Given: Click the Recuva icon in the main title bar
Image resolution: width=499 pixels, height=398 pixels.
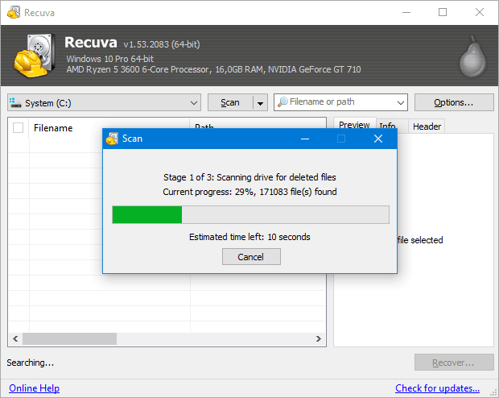Looking at the screenshot, I should pos(14,12).
